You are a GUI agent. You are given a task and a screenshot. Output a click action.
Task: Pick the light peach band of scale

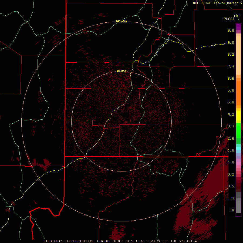(x=238, y=56)
